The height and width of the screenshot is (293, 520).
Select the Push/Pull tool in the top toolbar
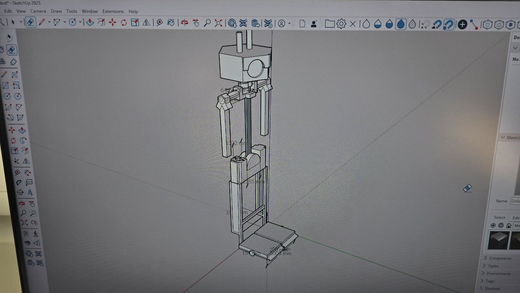90,22
